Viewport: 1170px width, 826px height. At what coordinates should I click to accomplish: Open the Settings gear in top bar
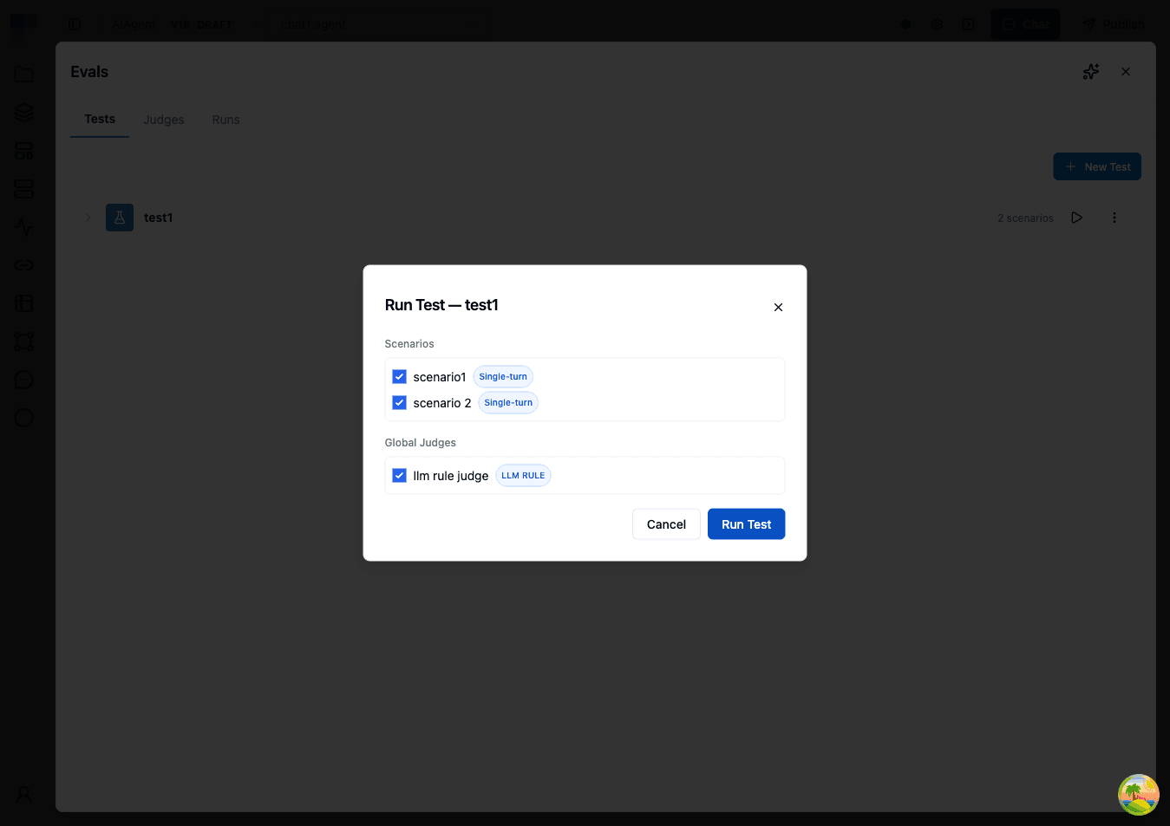pos(937,24)
